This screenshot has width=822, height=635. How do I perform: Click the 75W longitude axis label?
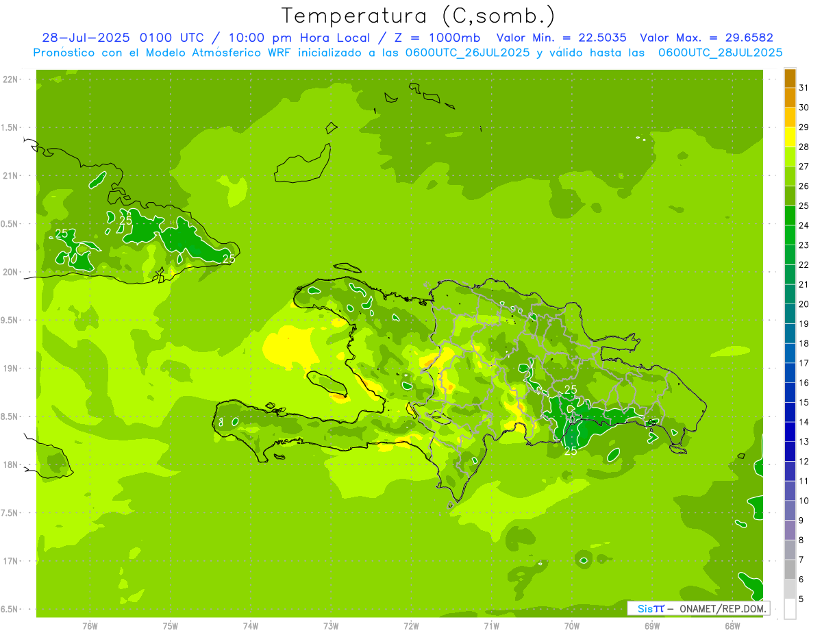[x=171, y=626]
